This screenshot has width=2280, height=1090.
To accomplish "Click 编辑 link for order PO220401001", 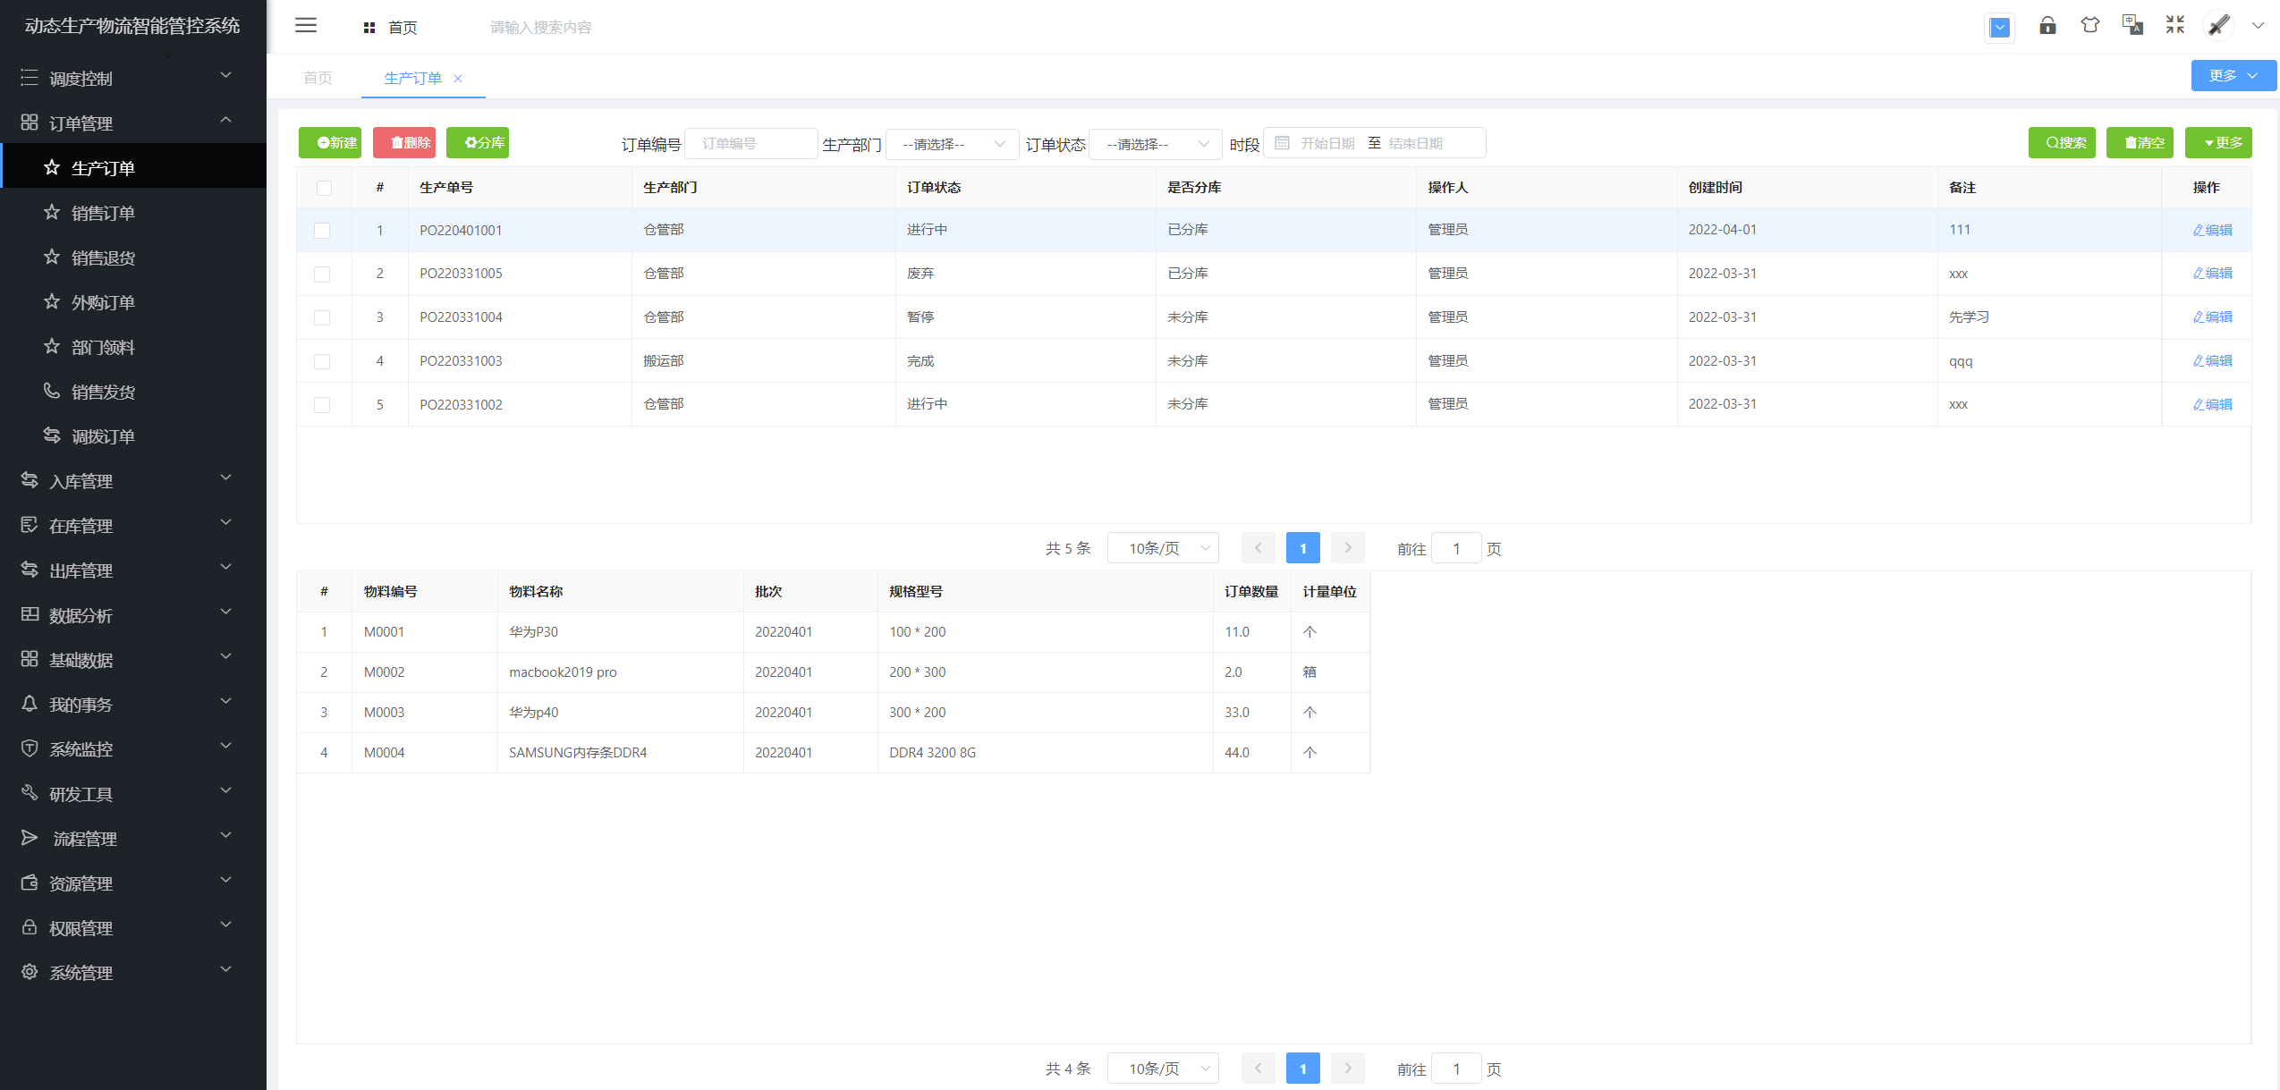I will (x=2212, y=231).
